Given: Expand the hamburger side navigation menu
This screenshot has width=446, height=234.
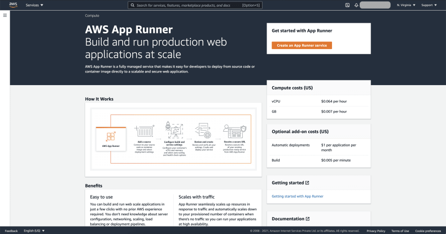Looking at the screenshot, I should [x=5, y=15].
